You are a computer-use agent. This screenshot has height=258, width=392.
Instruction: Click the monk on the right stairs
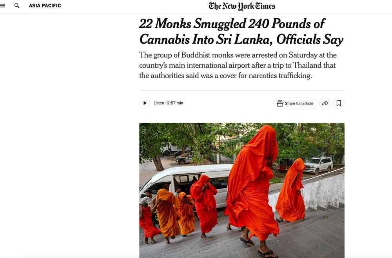(x=291, y=190)
